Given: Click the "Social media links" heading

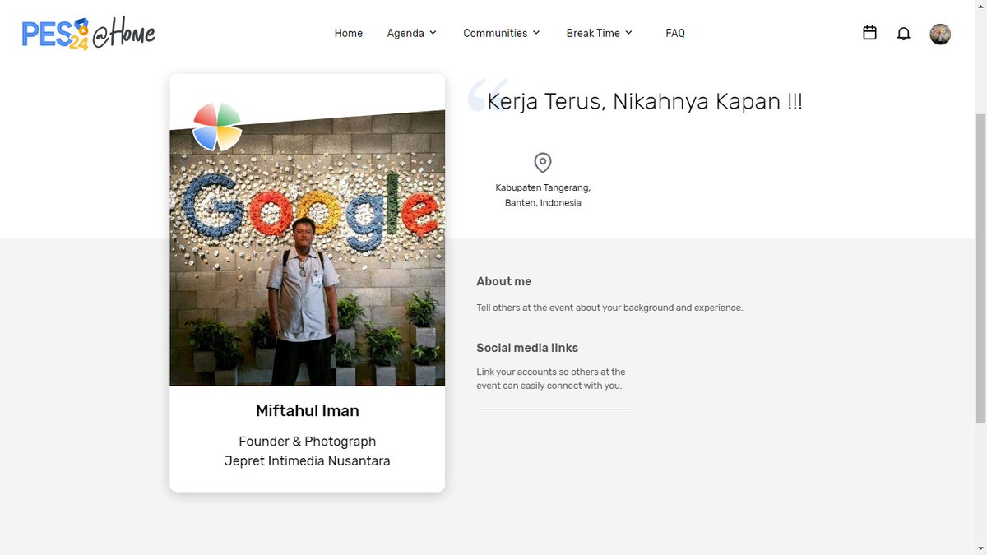Looking at the screenshot, I should (x=527, y=348).
